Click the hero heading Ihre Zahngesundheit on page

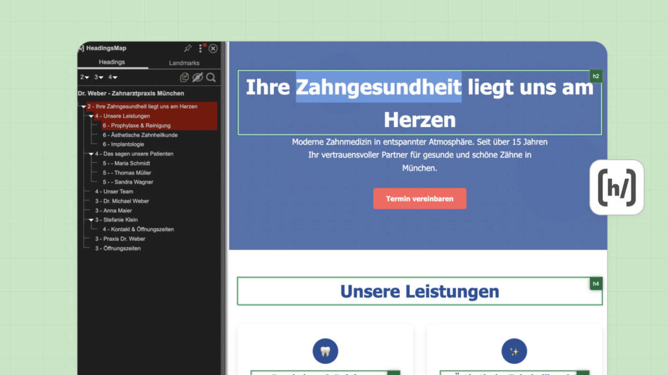(x=419, y=103)
